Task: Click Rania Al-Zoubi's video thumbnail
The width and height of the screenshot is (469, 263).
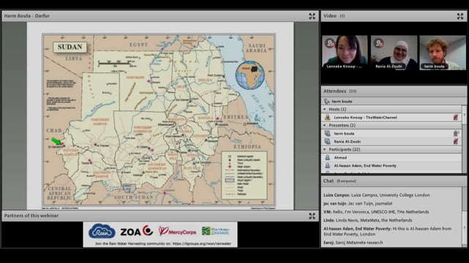Action: pos(394,53)
